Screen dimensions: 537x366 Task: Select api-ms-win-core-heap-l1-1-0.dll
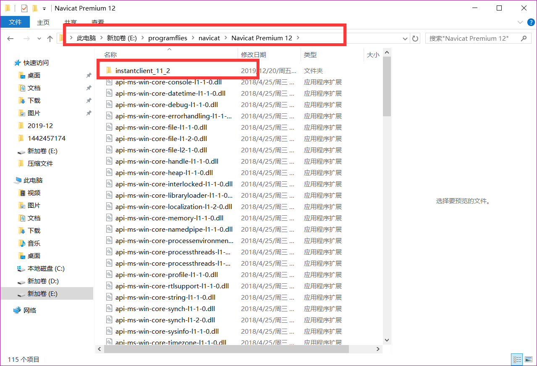pyautogui.click(x=164, y=173)
